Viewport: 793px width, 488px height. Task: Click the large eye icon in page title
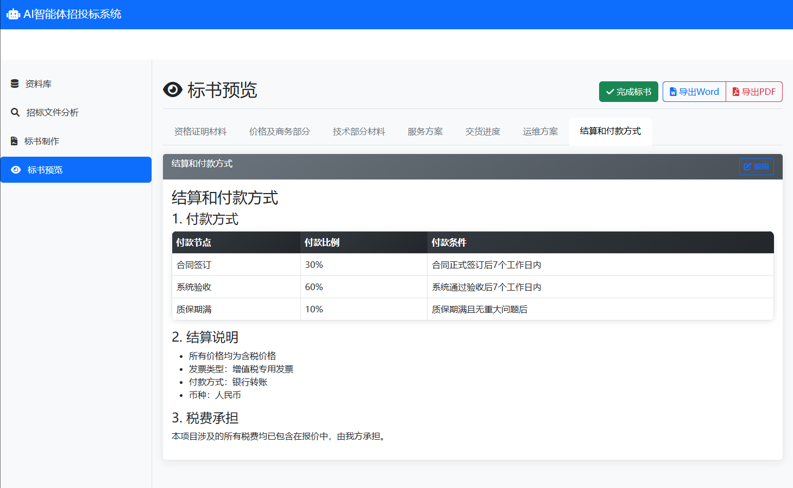click(173, 89)
